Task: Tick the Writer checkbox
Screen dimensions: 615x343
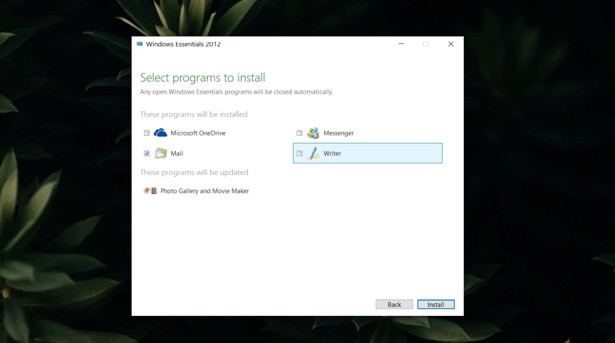Action: click(299, 153)
